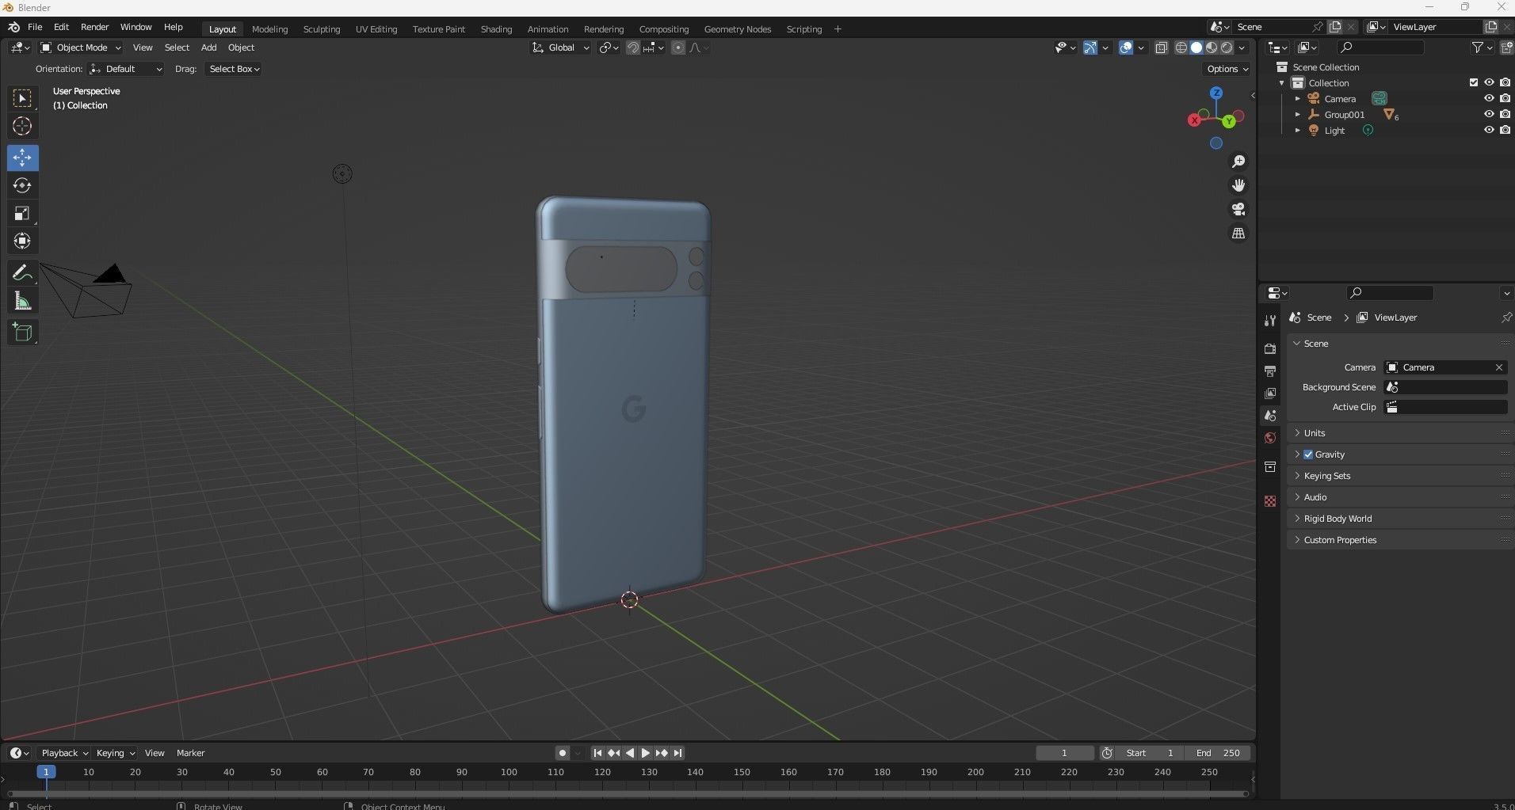The height and width of the screenshot is (810, 1515).
Task: Open the Collection properties tab
Action: coord(1270,466)
